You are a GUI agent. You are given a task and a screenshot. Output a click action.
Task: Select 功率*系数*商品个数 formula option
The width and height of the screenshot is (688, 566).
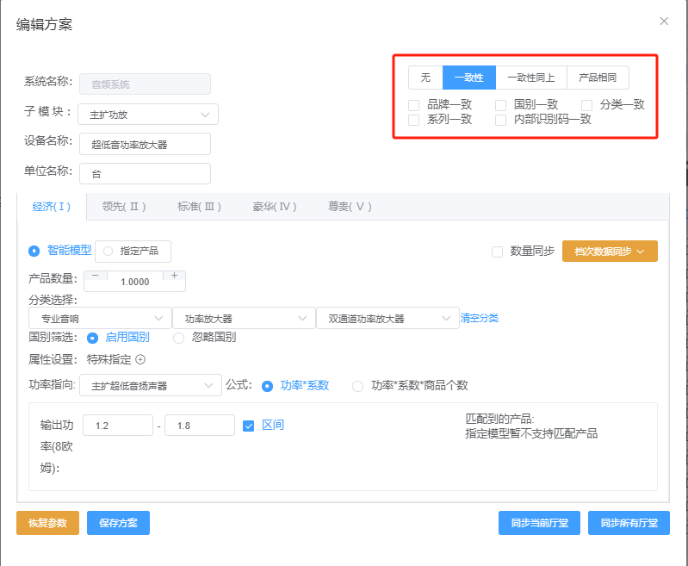tap(358, 386)
